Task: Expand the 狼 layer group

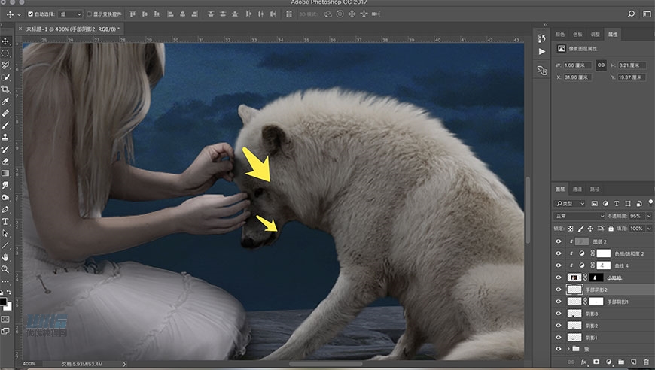Action: (x=568, y=349)
